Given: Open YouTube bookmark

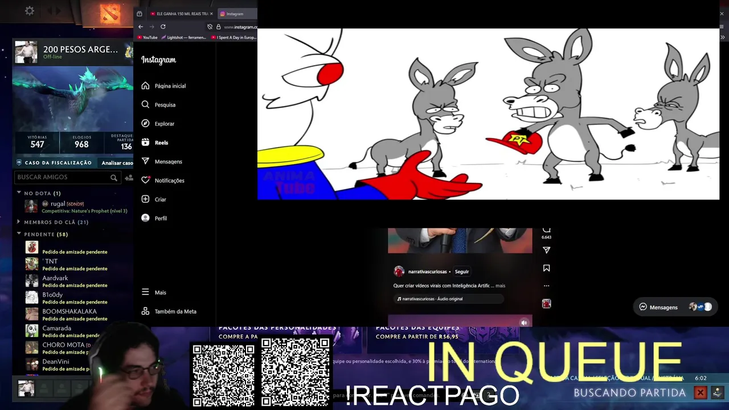Looking at the screenshot, I should 146,38.
